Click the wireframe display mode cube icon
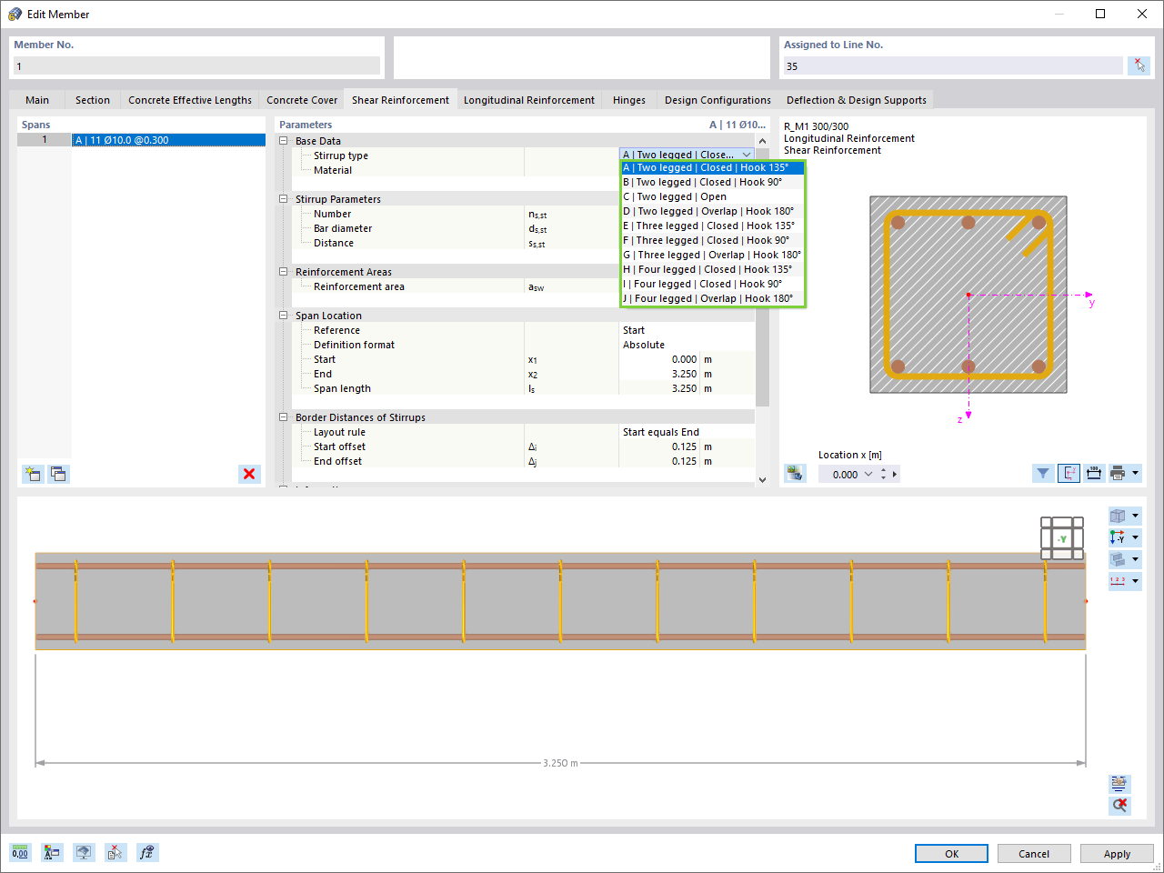 click(1119, 516)
